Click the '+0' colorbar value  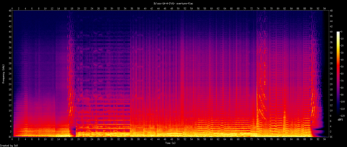[342, 32]
